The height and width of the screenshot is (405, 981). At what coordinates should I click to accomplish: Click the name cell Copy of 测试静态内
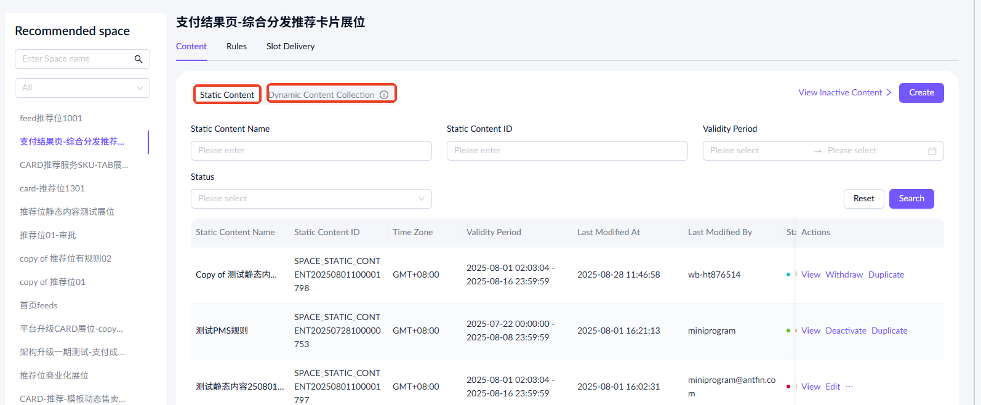pyautogui.click(x=236, y=275)
